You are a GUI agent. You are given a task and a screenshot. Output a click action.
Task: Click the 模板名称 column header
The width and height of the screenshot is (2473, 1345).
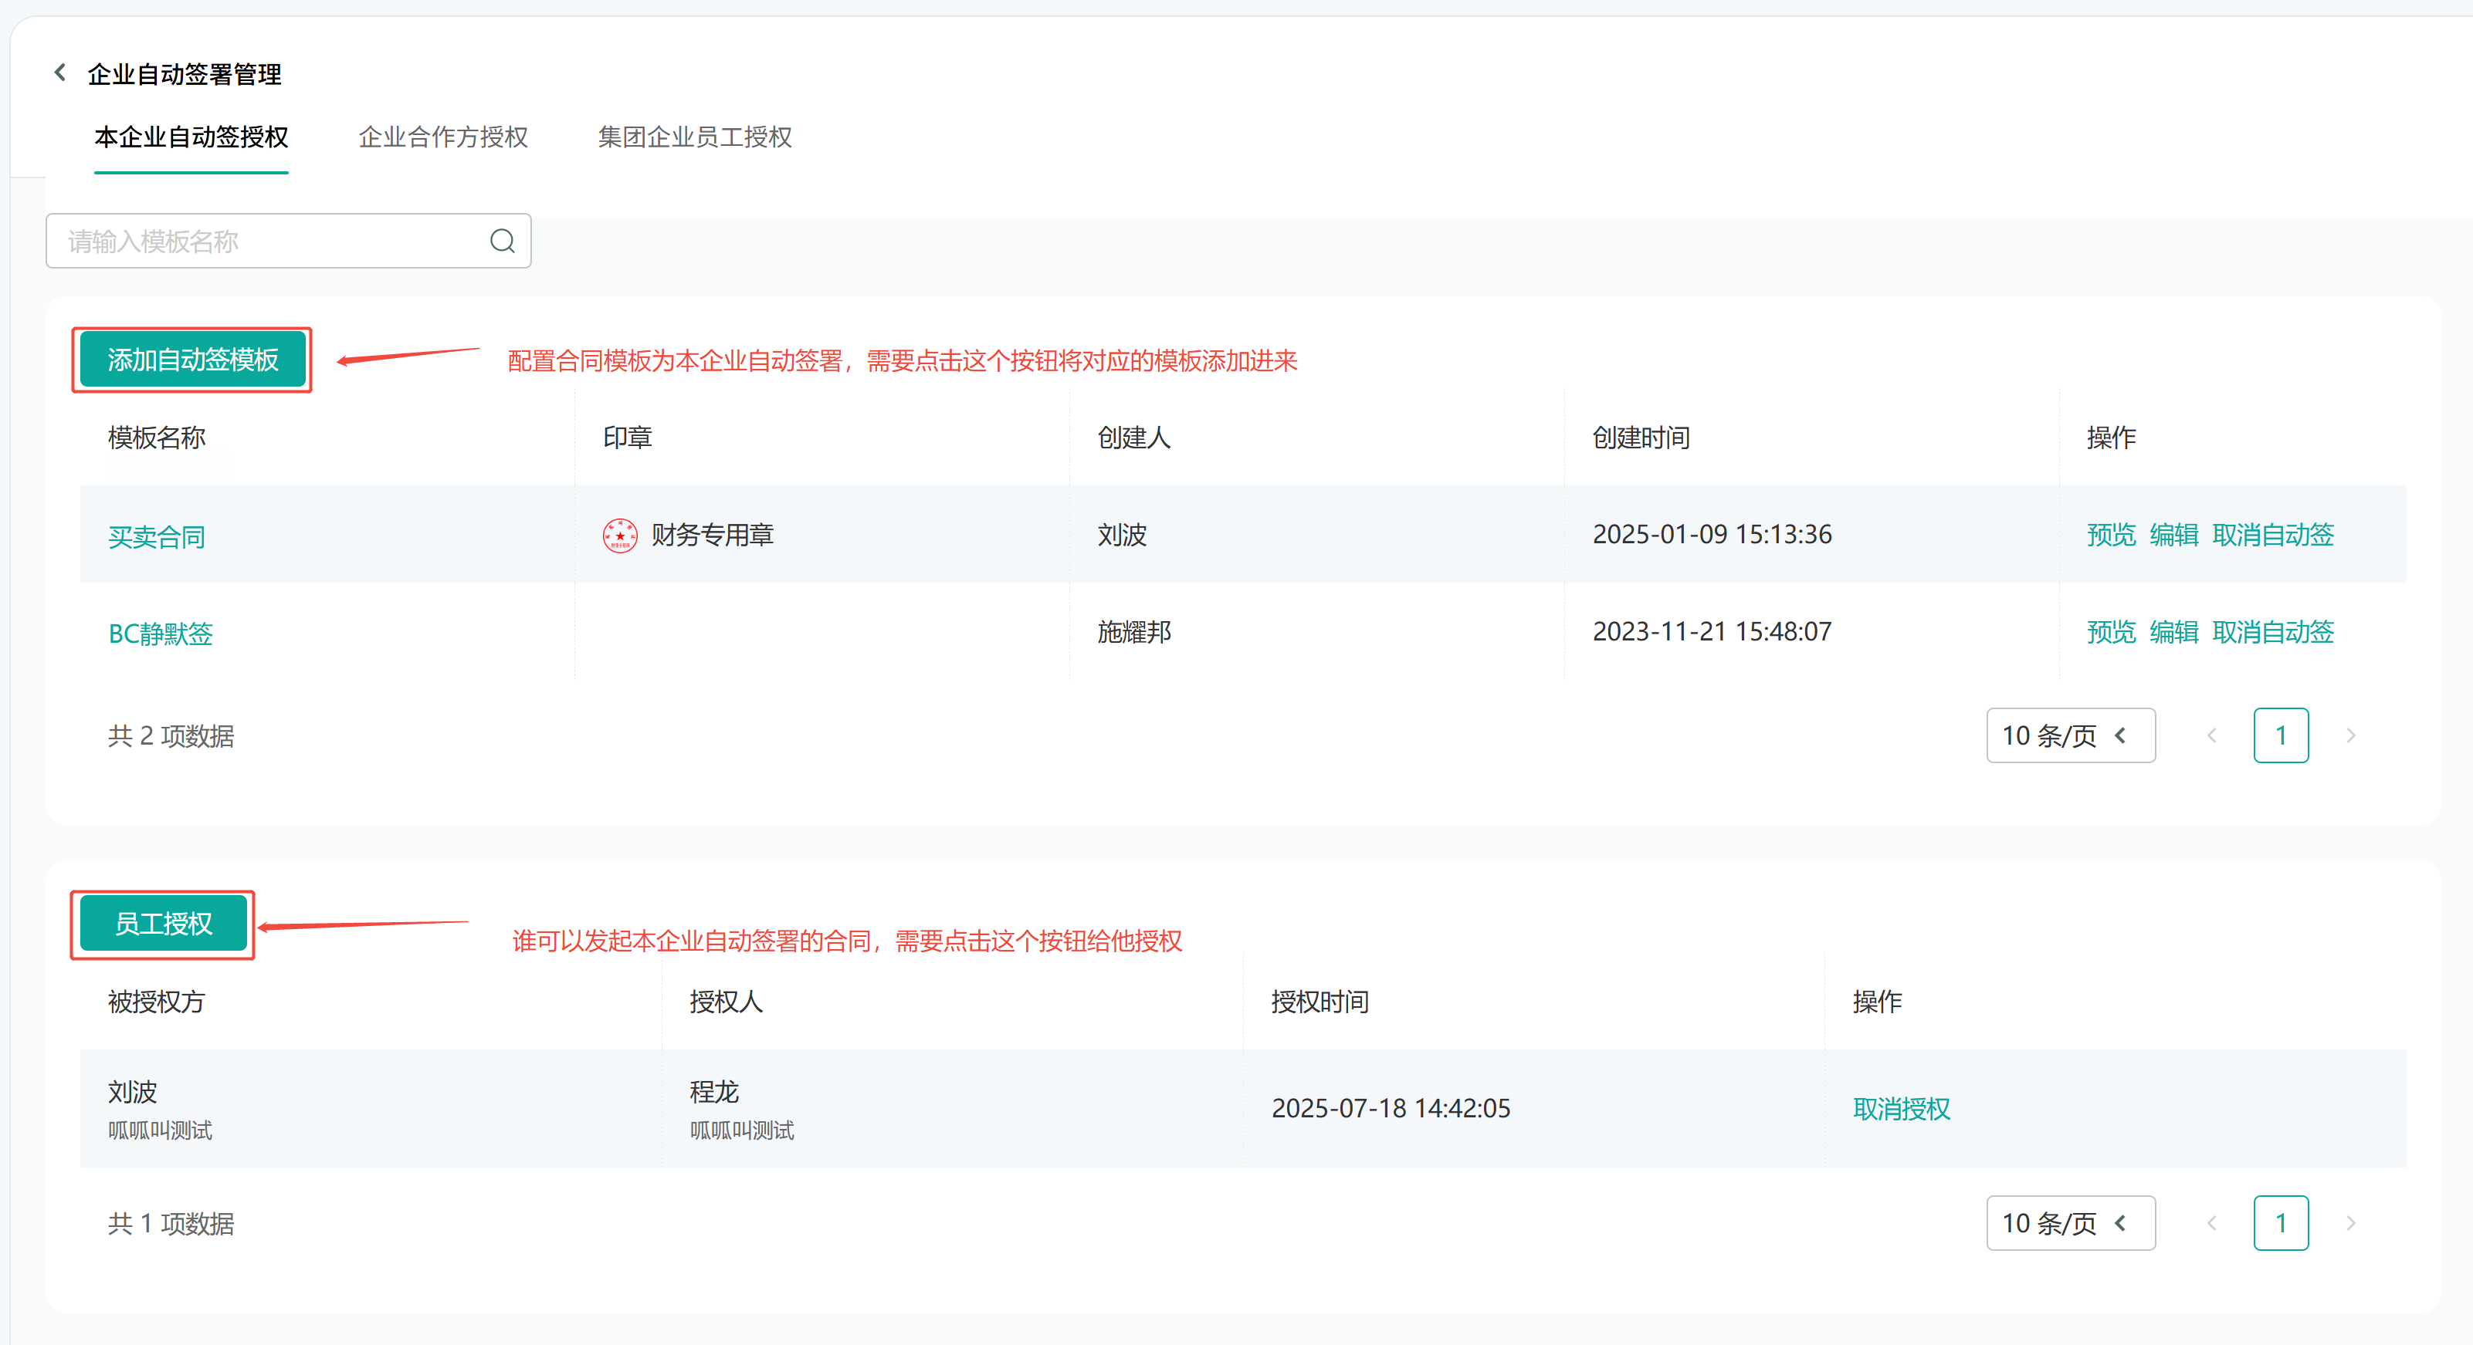tap(157, 438)
